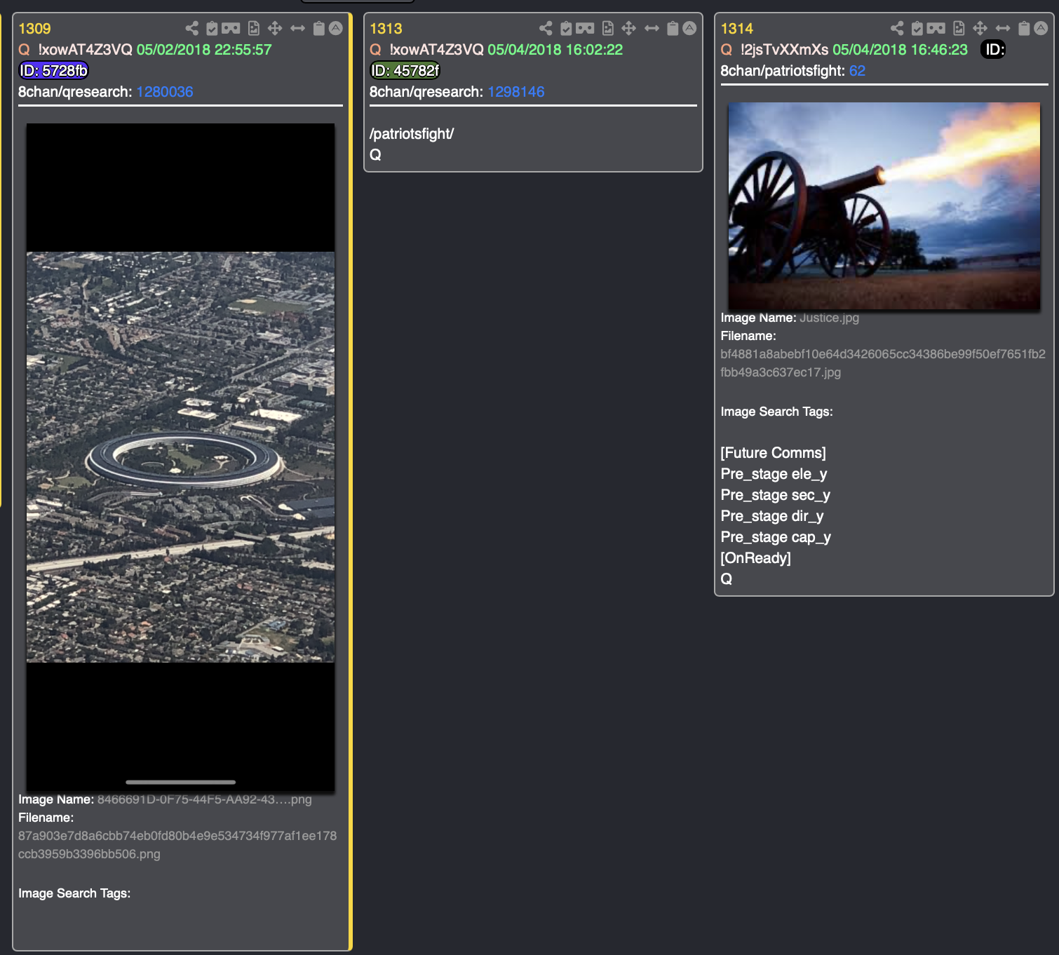Open patriotsfight thread link 62
This screenshot has width=1059, height=955.
(x=857, y=71)
